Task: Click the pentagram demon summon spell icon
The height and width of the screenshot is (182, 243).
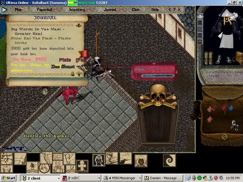Action: (32, 167)
